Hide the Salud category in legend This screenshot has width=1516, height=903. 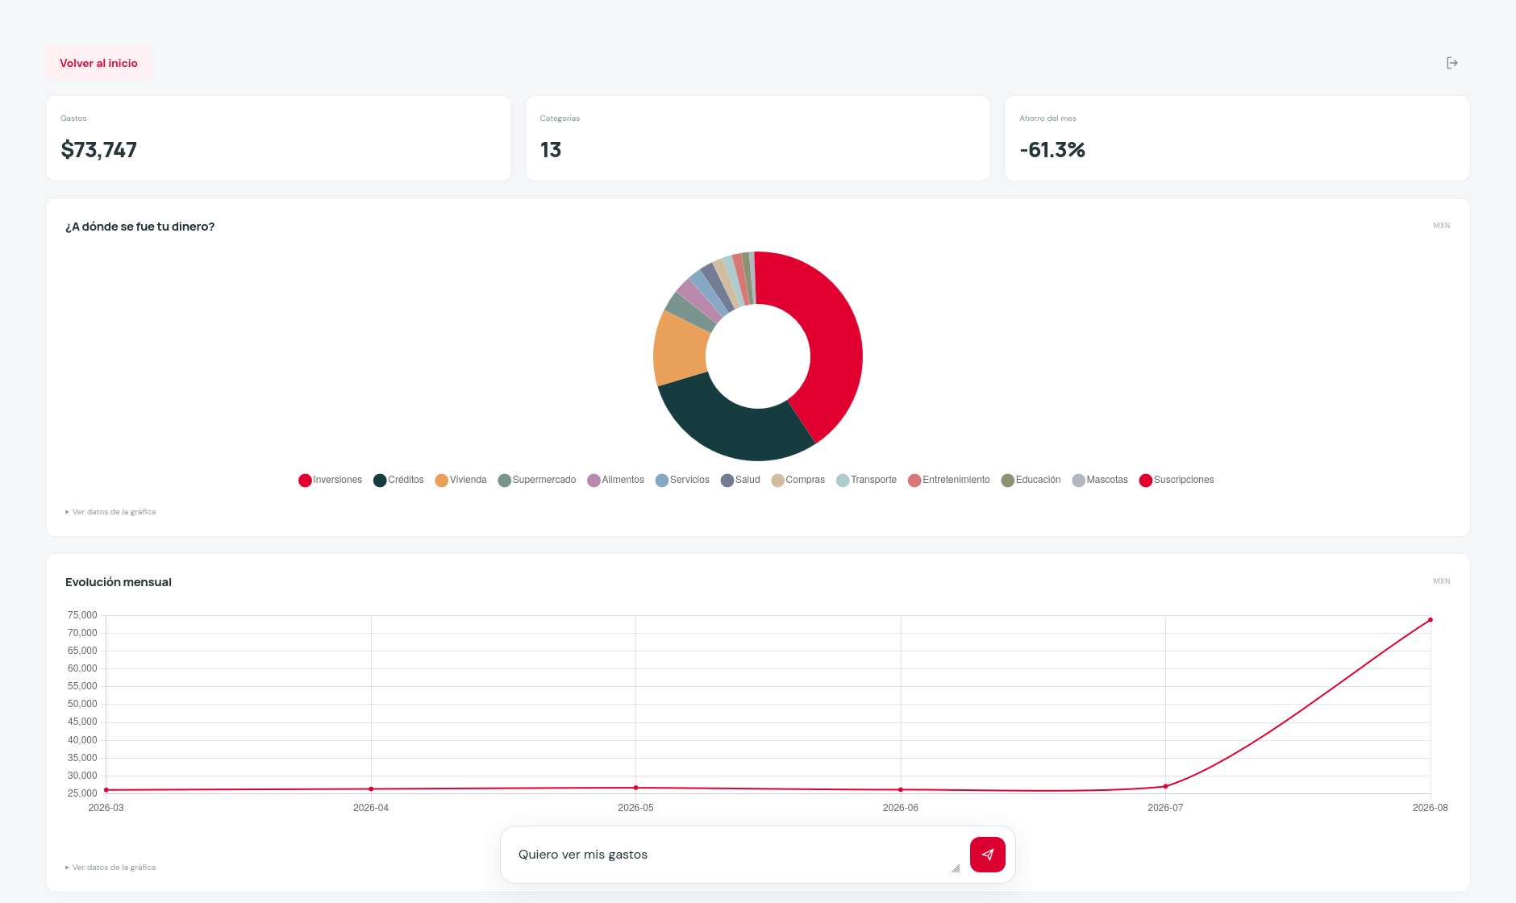coord(741,480)
